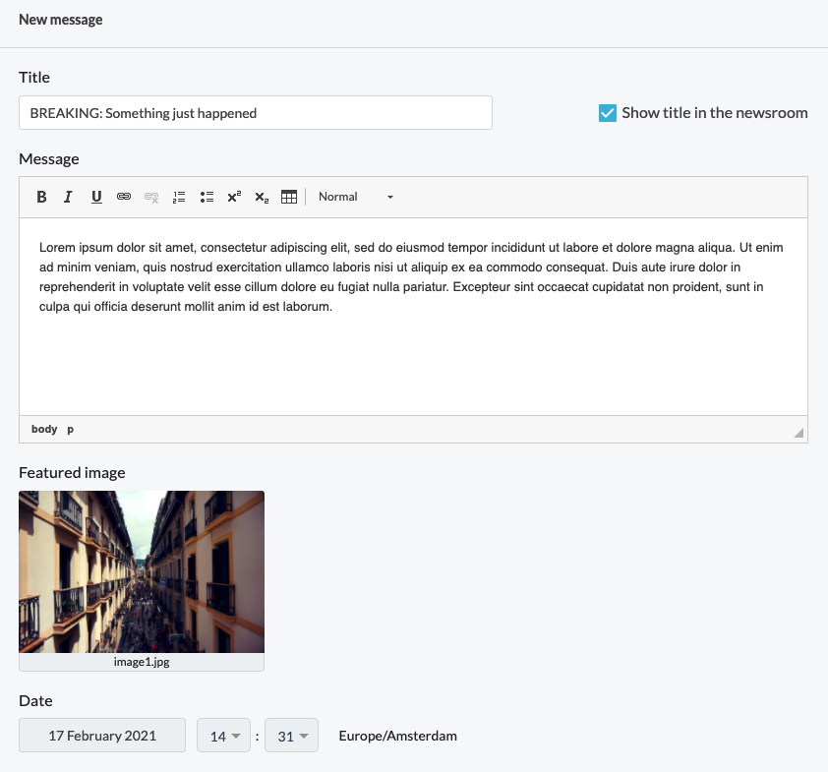
Task: Open the 17 February 2021 date picker
Action: coord(102,736)
